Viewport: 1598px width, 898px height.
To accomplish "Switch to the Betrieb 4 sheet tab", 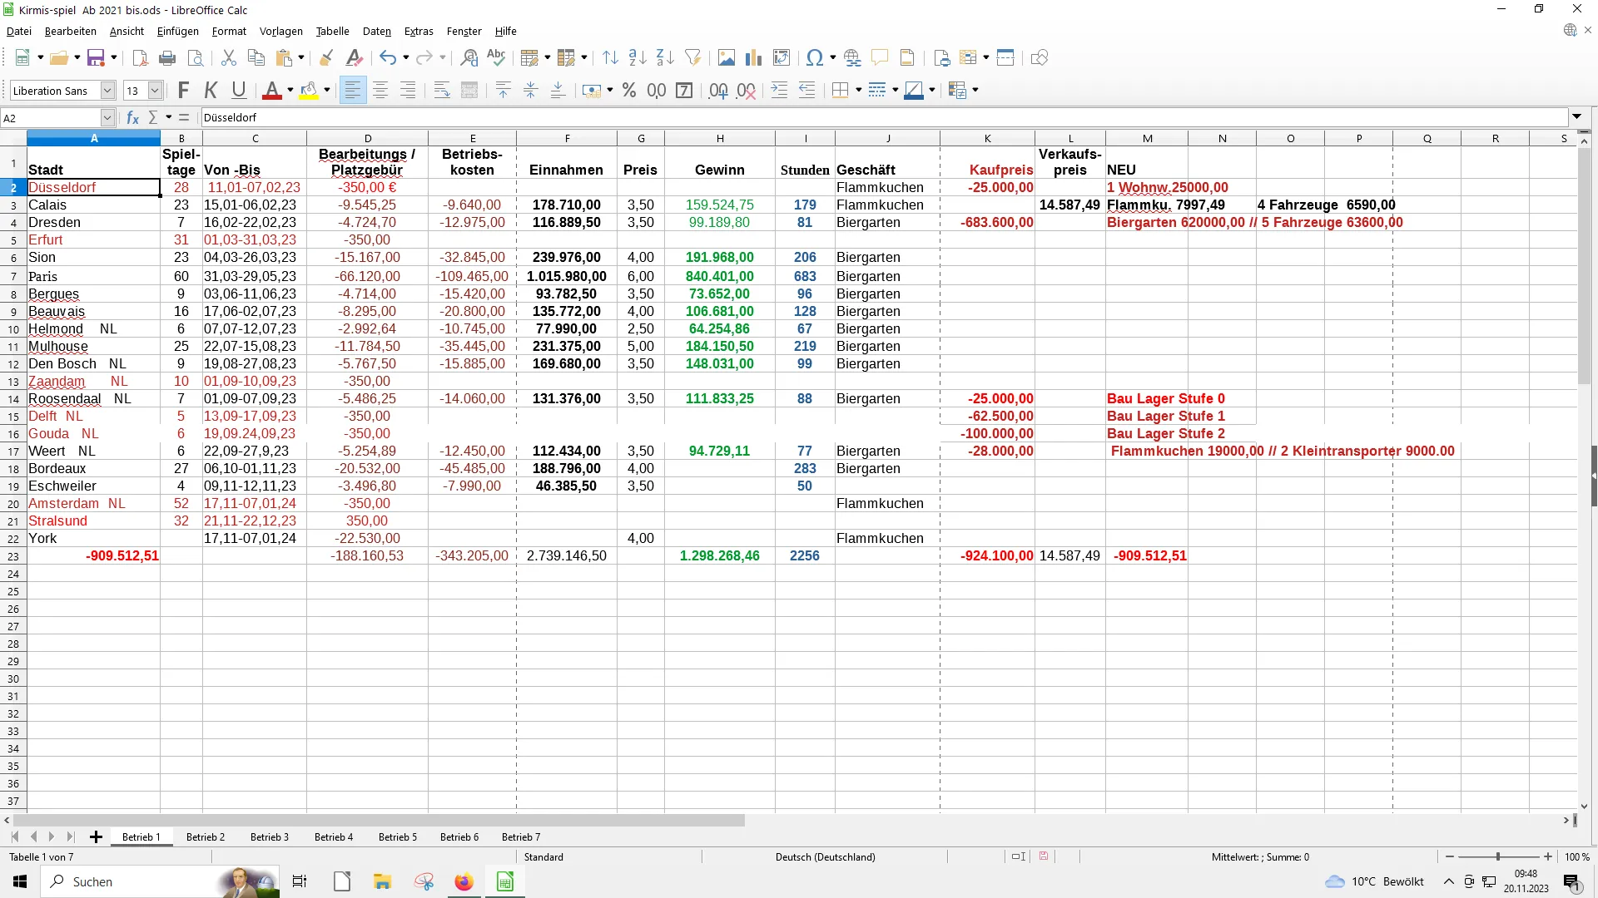I will pyautogui.click(x=333, y=836).
